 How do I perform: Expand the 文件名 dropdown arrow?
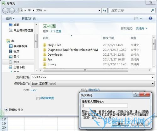coord(153,77)
